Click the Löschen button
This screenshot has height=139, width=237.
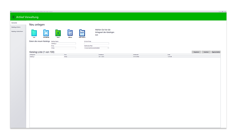(206, 52)
